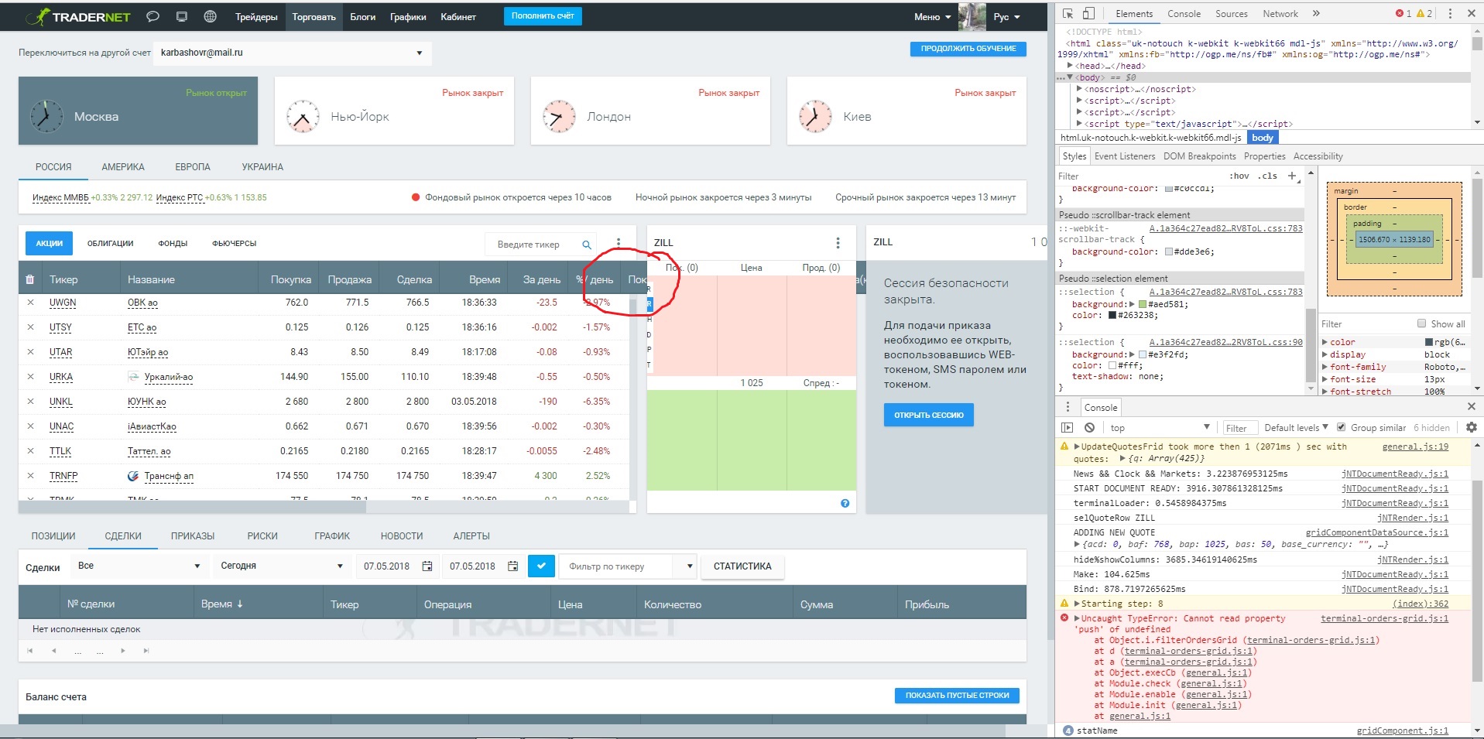Click the ПОКАЗАТЬ ПУСТЫЕ СТРОКИ button
The height and width of the screenshot is (739, 1484).
click(x=958, y=696)
